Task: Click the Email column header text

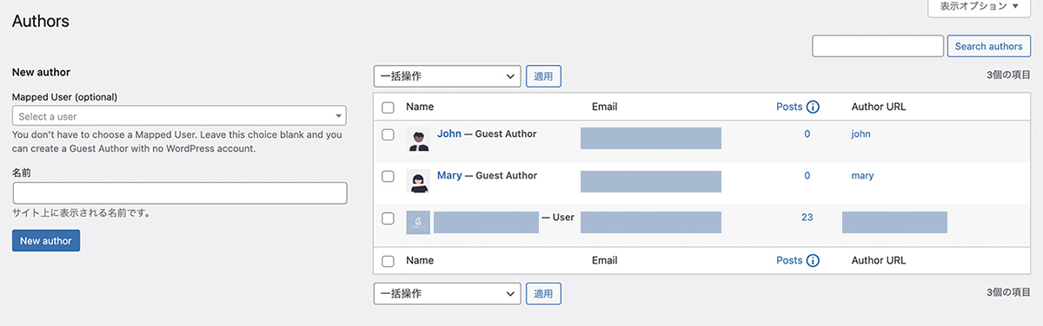Action: (x=604, y=107)
